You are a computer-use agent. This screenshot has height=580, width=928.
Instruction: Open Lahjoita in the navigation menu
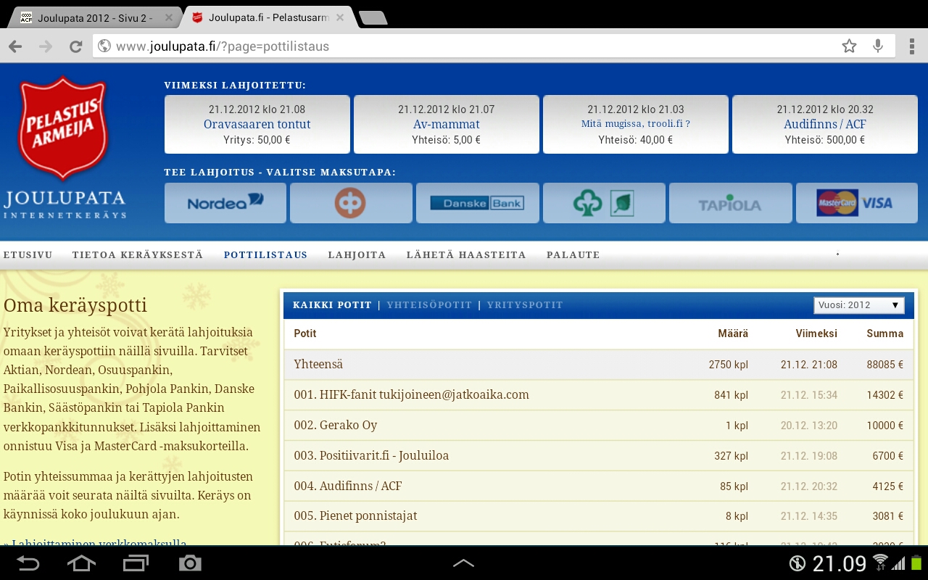click(357, 255)
